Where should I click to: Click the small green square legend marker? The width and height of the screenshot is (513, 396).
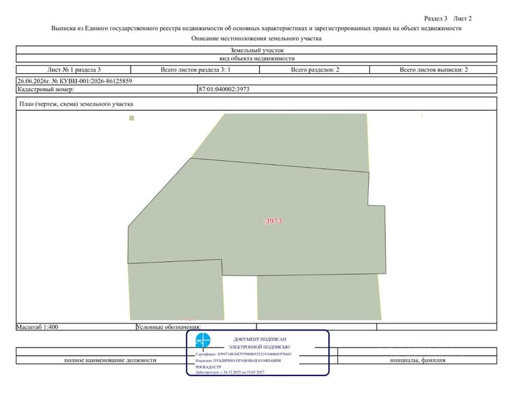point(132,118)
